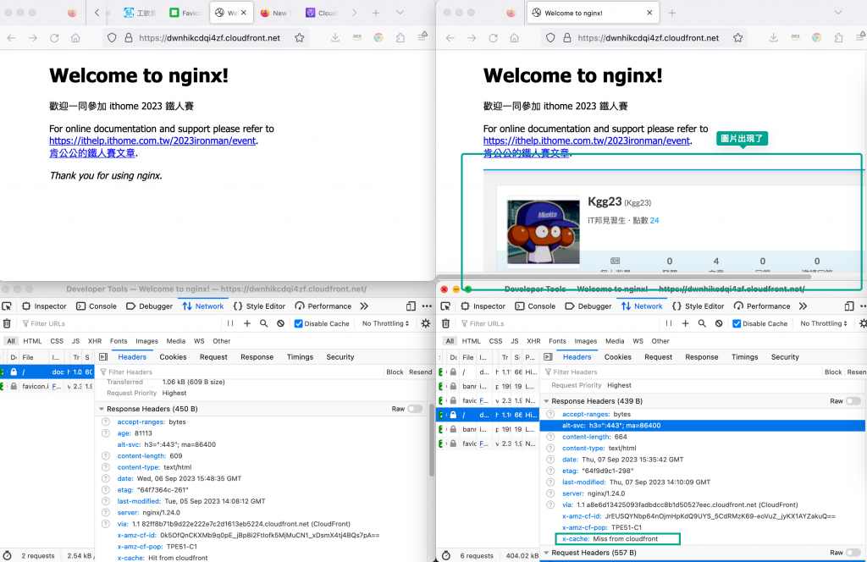The width and height of the screenshot is (867, 562).
Task: Open Timings tab in right DevTools
Action: (744, 357)
